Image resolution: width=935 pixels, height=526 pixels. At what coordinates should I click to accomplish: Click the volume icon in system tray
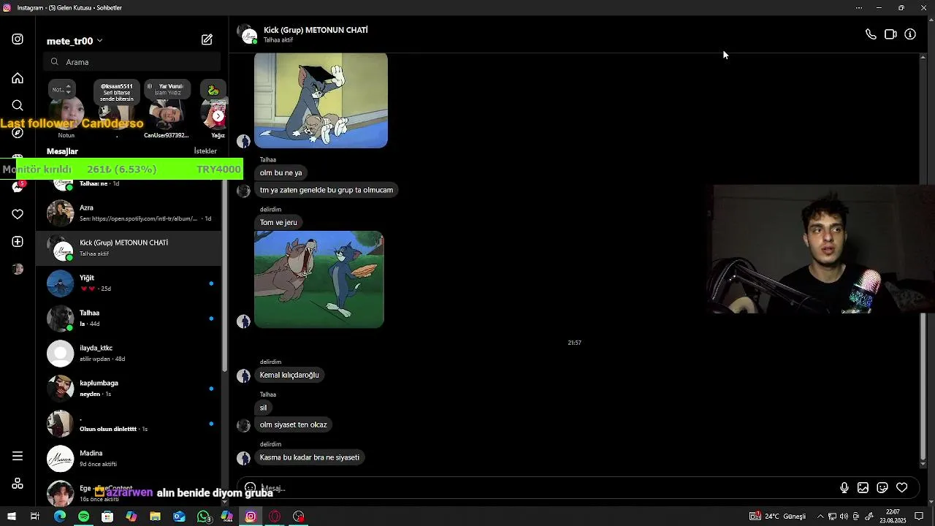844,517
